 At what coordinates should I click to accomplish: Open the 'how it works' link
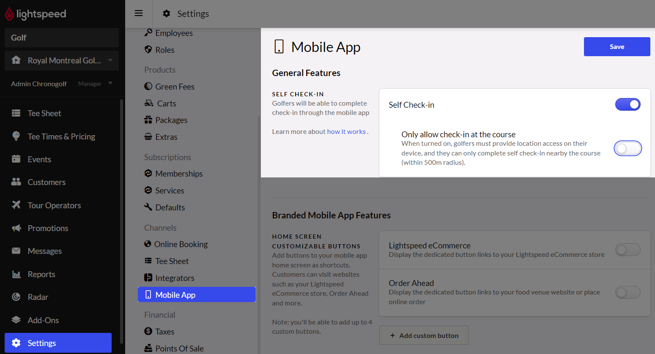(x=346, y=132)
